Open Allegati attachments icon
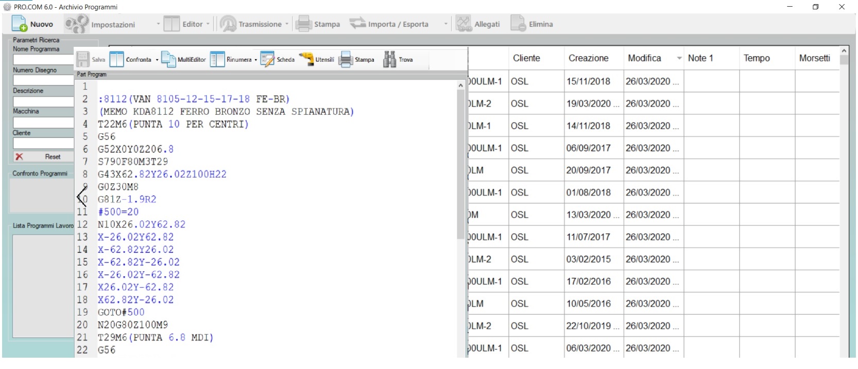Screen dimensions: 858x369 tap(464, 24)
